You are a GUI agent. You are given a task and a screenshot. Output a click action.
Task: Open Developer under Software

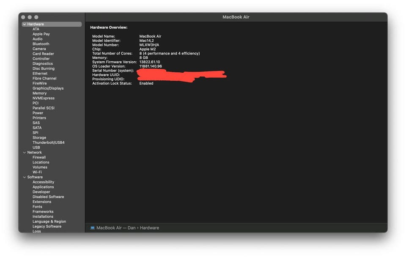coord(41,192)
